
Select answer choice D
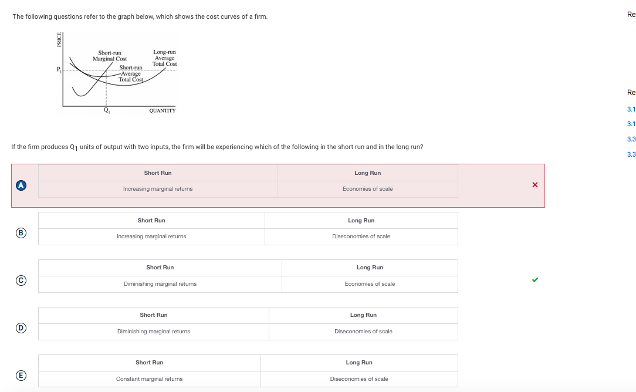coord(21,327)
